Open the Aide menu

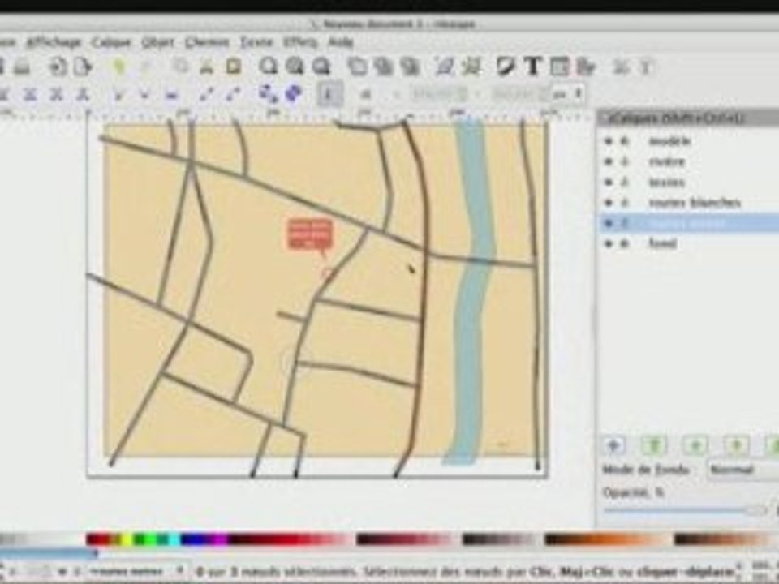(341, 42)
